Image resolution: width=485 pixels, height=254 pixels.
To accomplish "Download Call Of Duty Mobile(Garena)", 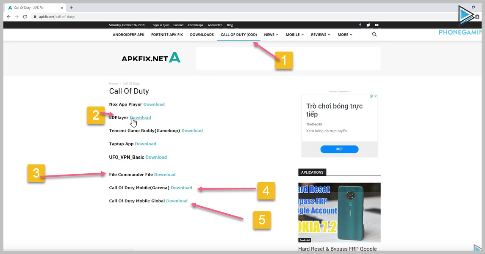I will click(182, 188).
